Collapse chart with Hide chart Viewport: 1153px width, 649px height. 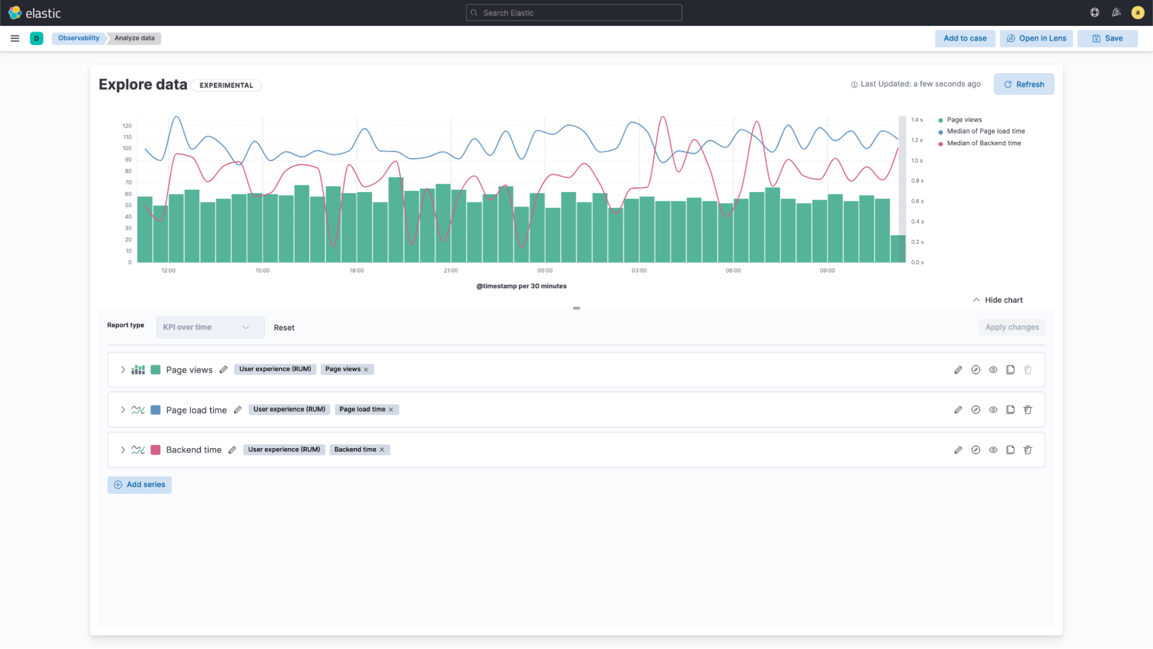pos(997,300)
